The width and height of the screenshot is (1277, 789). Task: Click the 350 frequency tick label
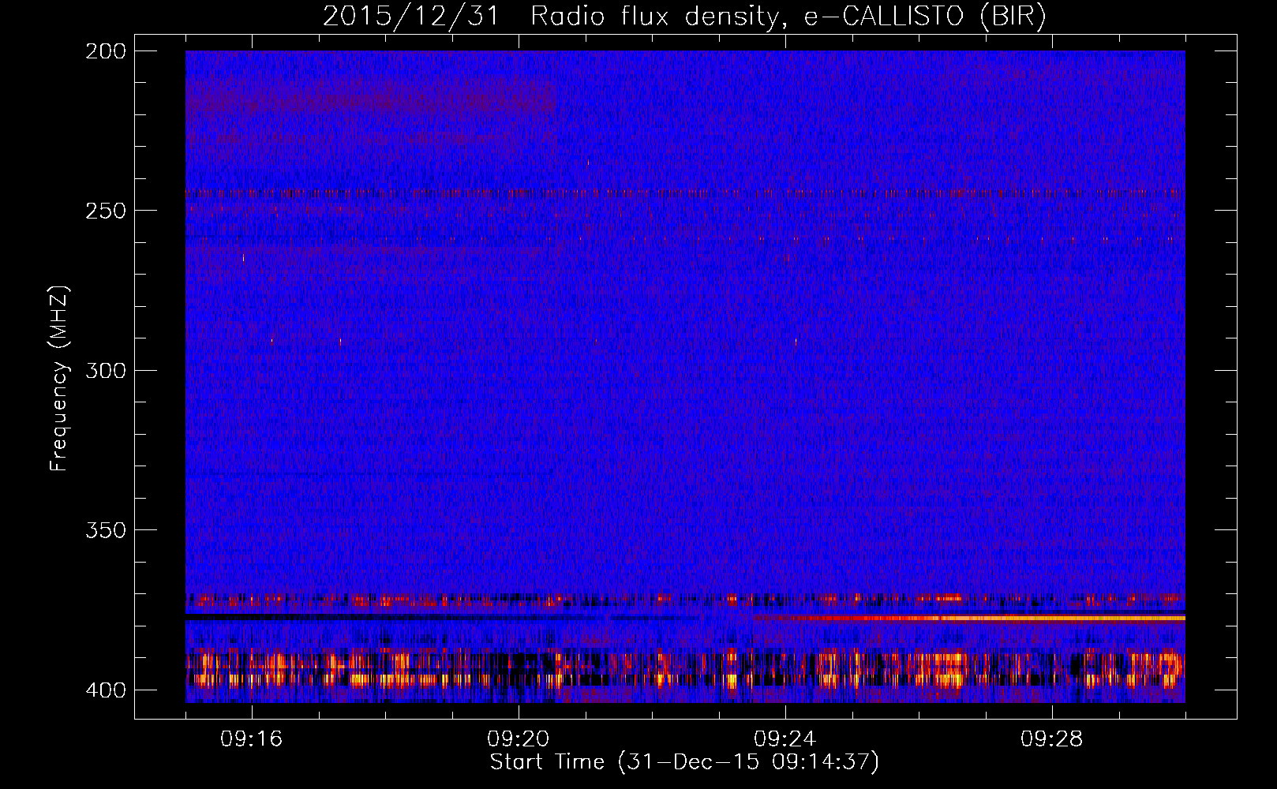[106, 529]
